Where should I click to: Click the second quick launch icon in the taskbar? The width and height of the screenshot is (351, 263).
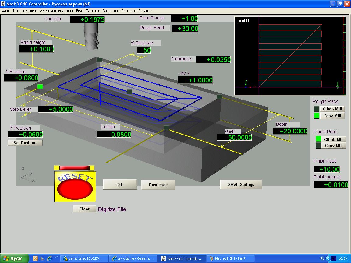[x=42, y=258]
